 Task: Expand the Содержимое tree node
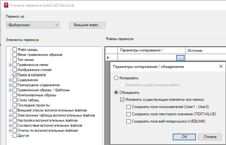10,80
